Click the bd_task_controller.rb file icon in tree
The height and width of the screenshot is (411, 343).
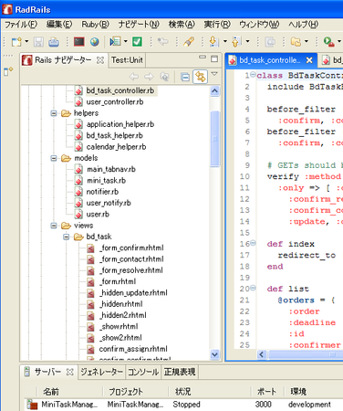(x=78, y=90)
